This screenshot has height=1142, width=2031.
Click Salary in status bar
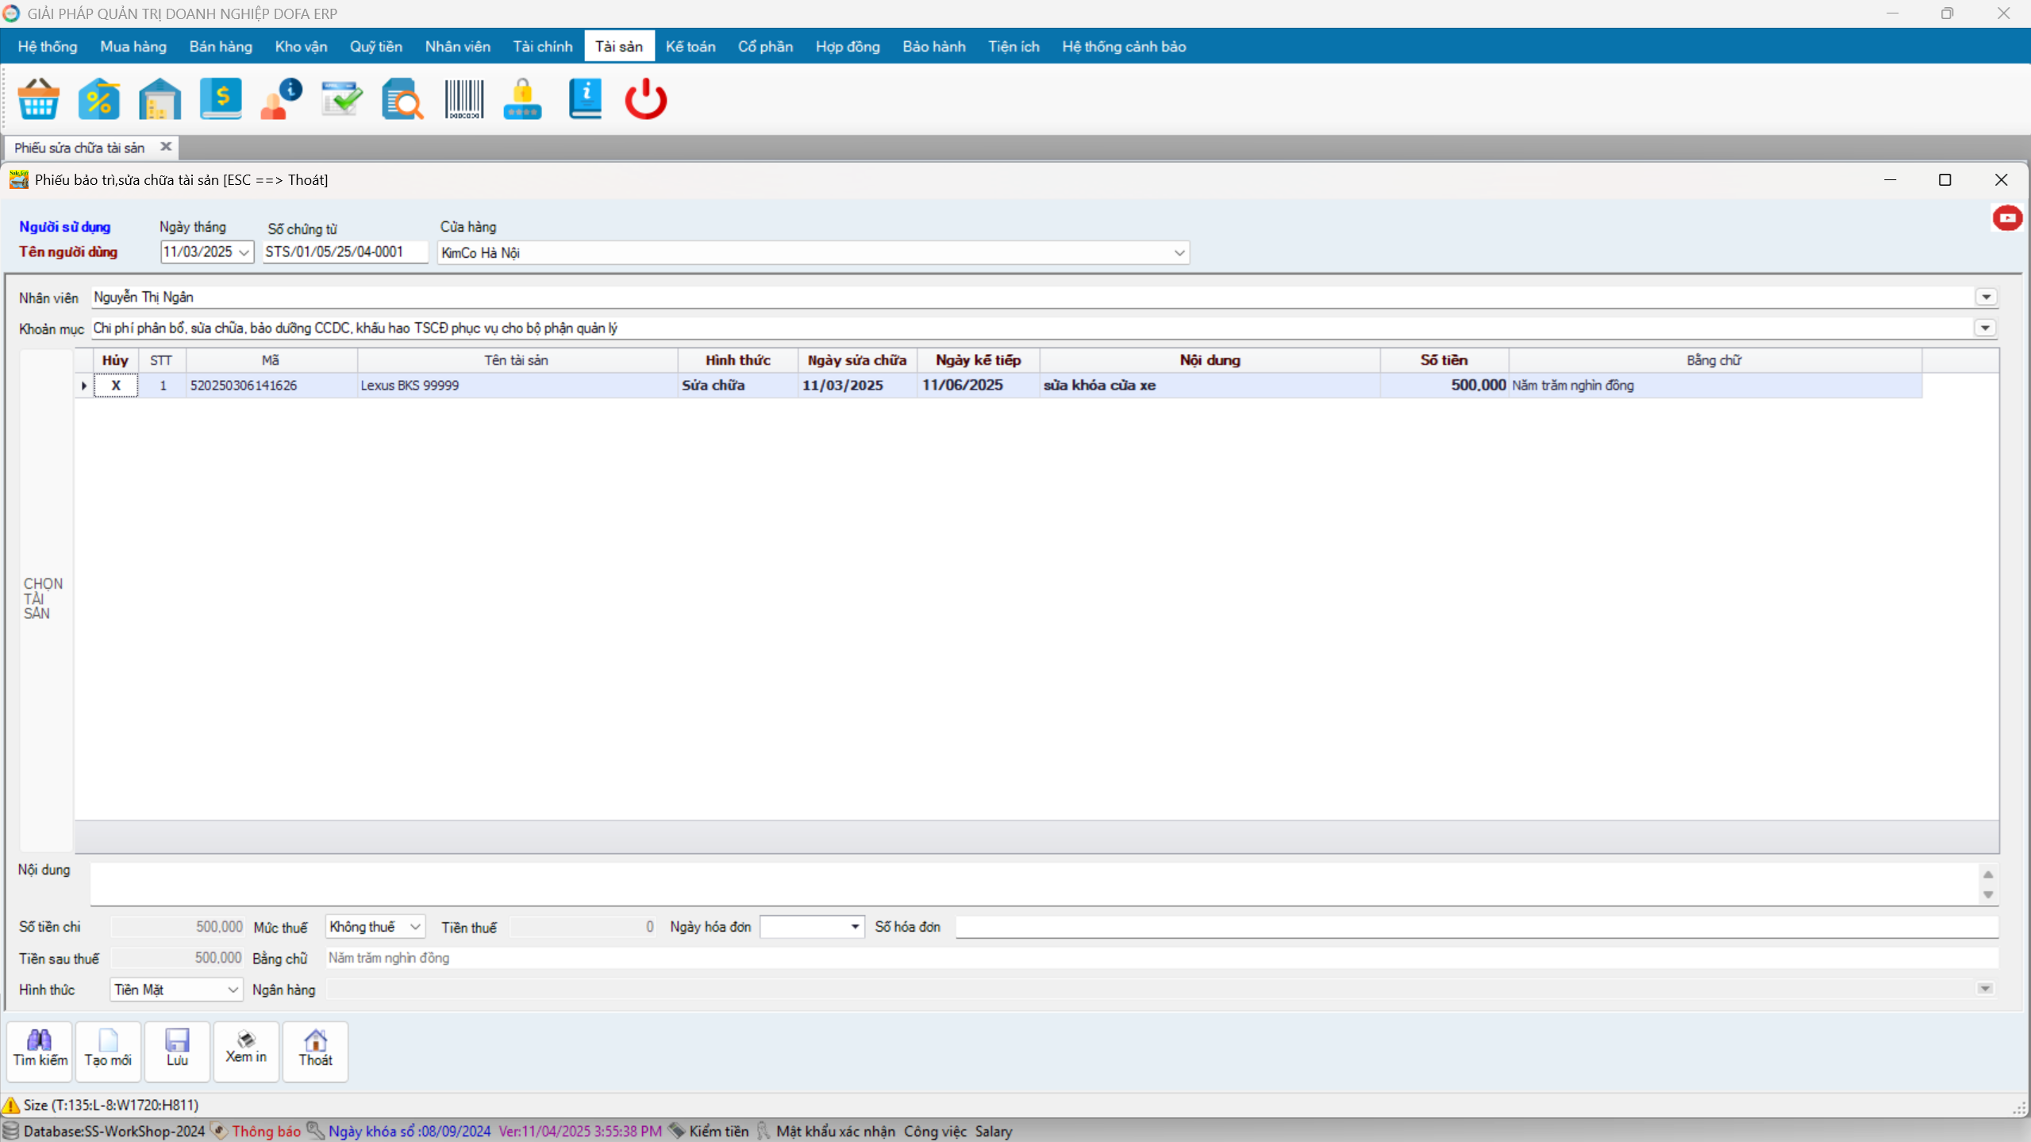point(994,1131)
